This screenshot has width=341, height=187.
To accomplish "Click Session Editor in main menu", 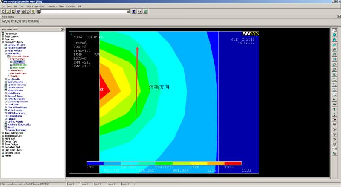I will click(x=12, y=153).
